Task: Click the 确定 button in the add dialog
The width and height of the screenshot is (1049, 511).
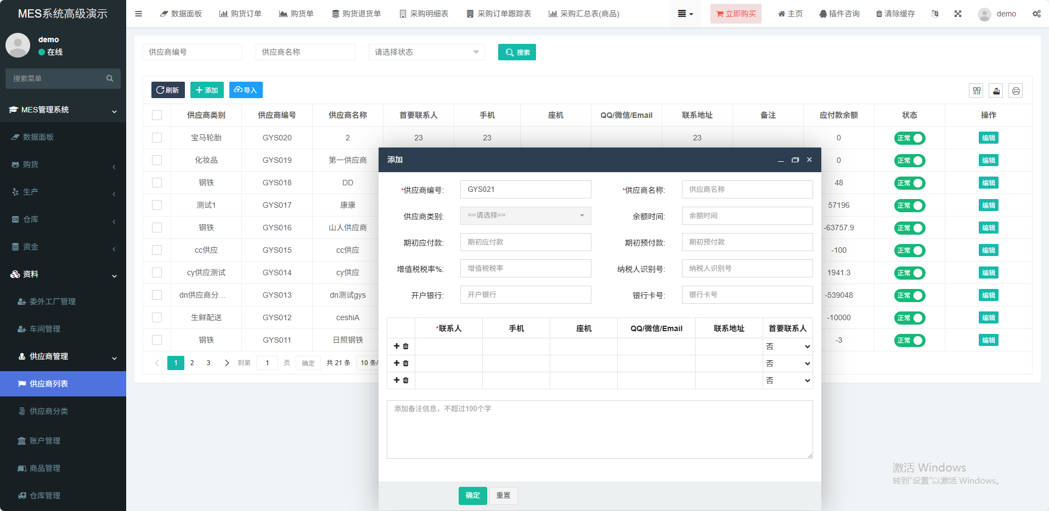Action: pyautogui.click(x=472, y=496)
